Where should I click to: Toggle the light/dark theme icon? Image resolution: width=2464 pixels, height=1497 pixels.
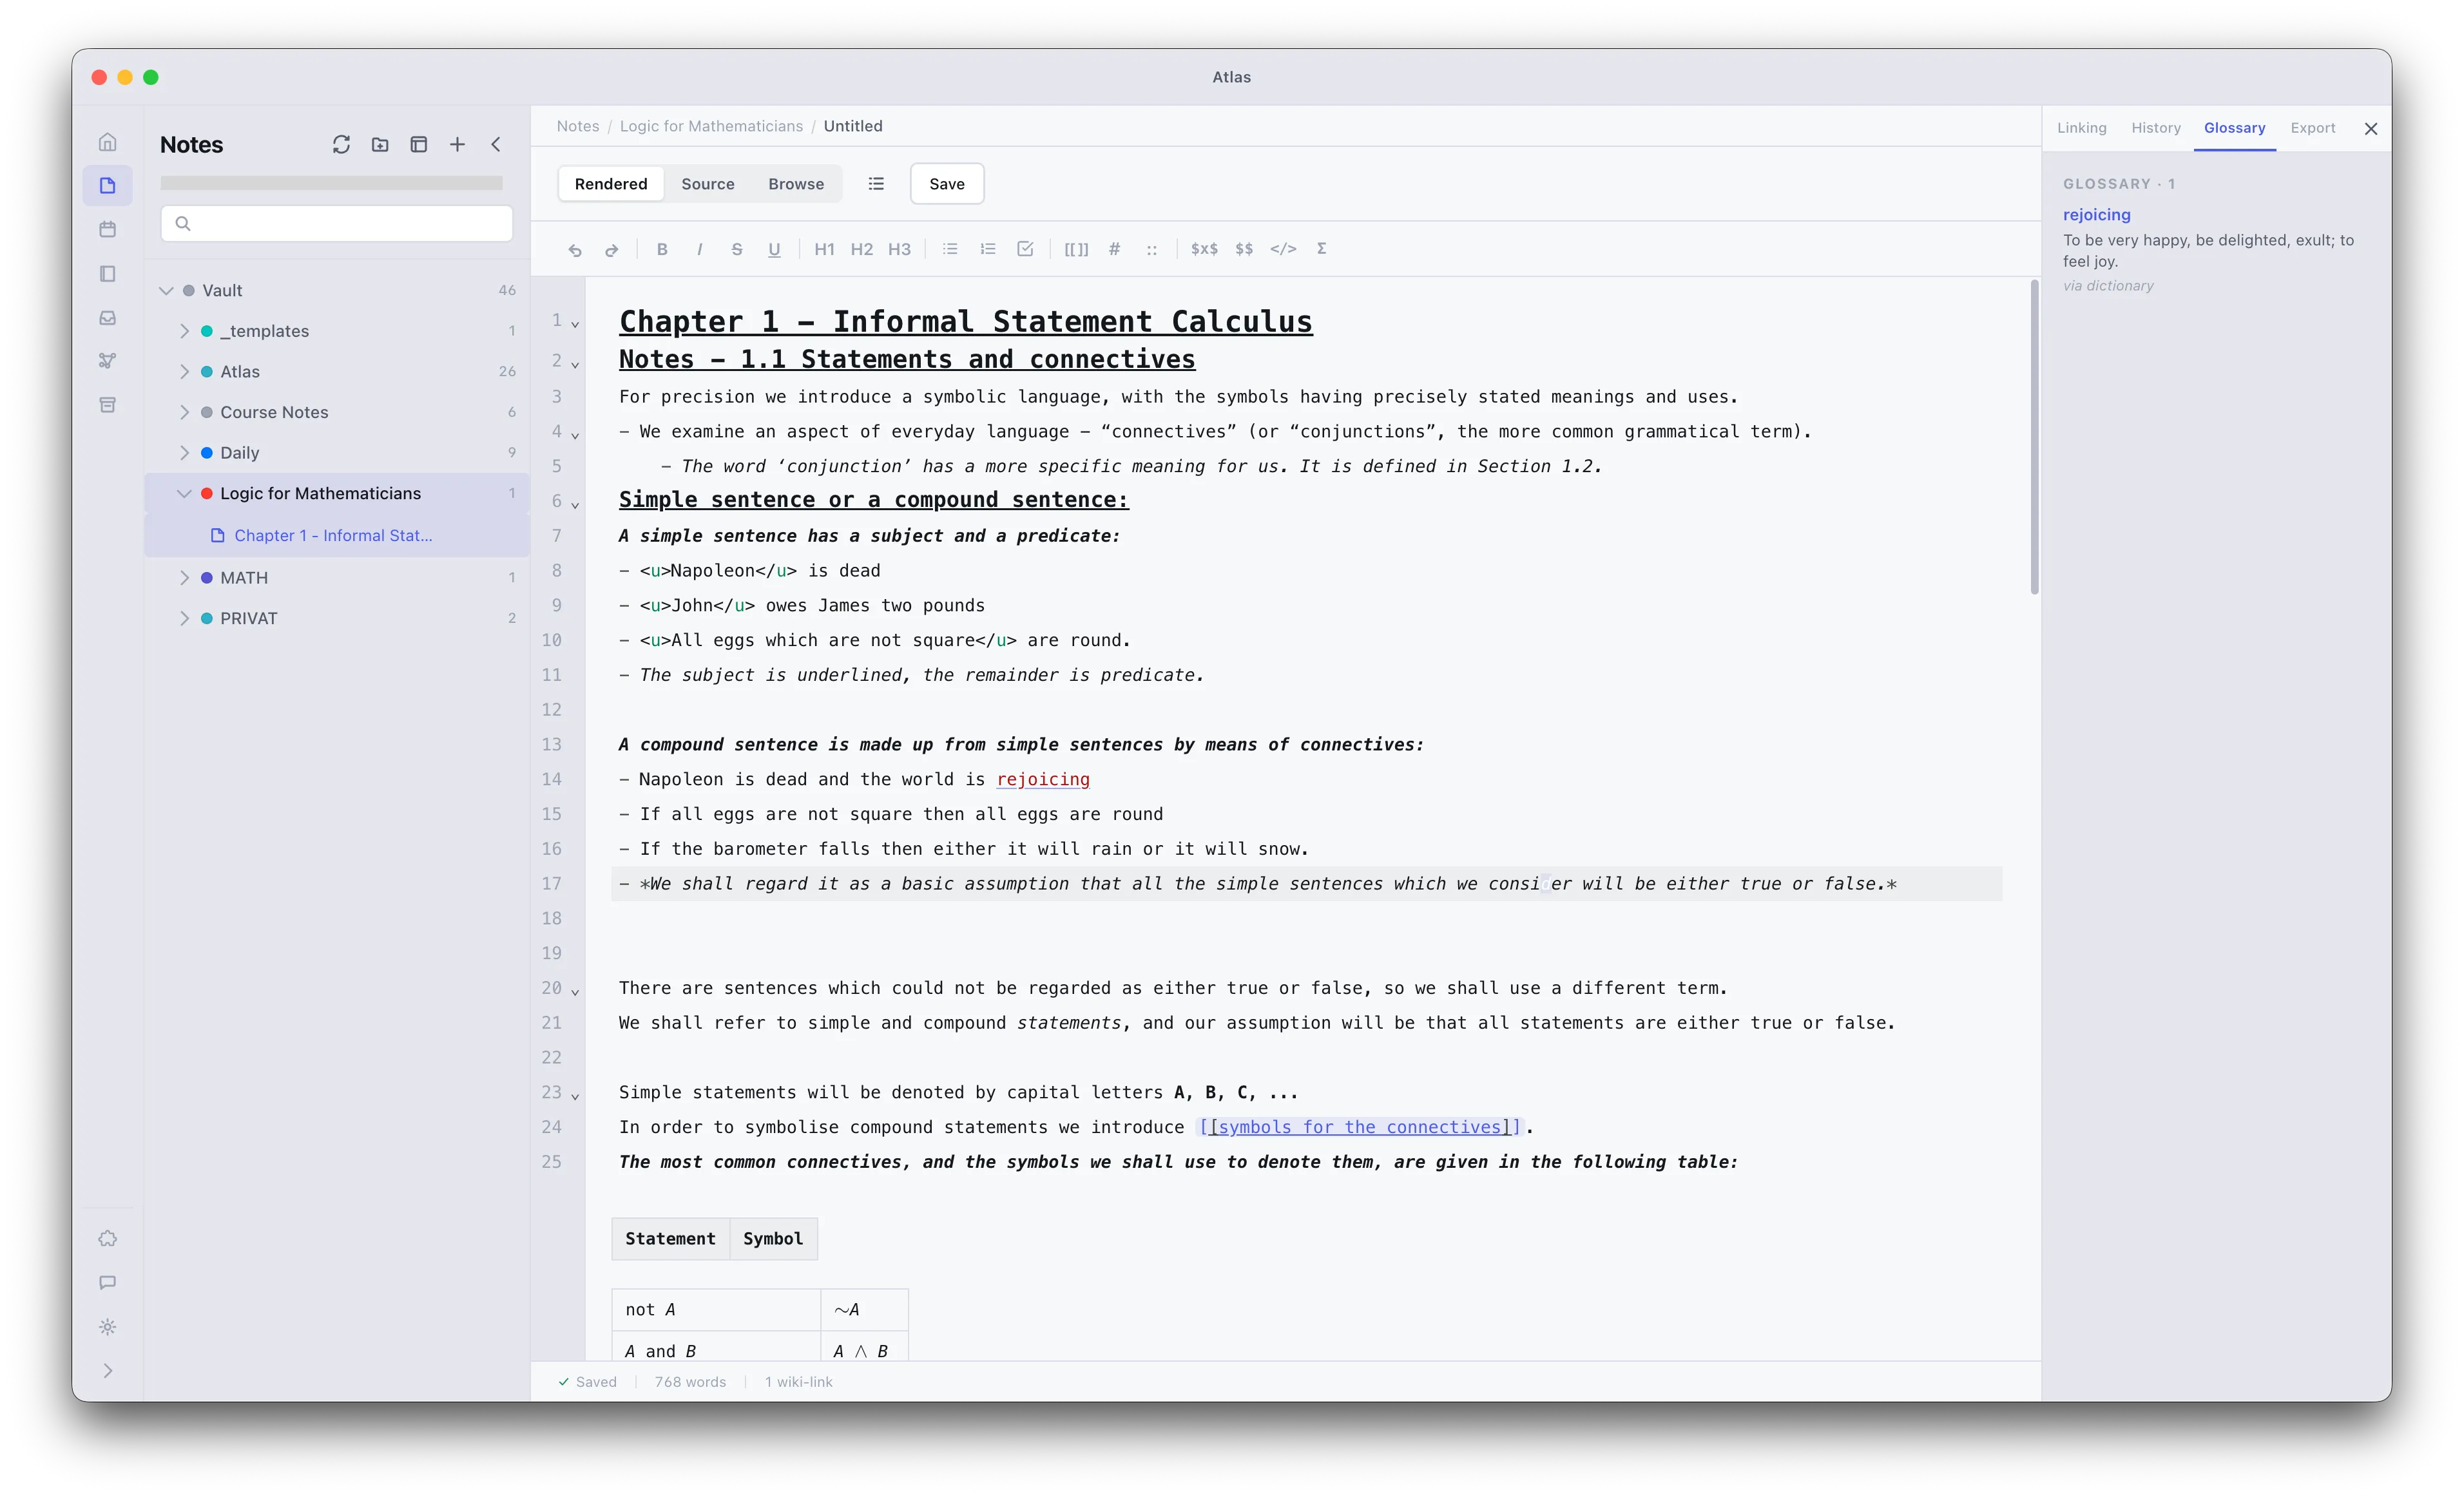pos(108,1327)
